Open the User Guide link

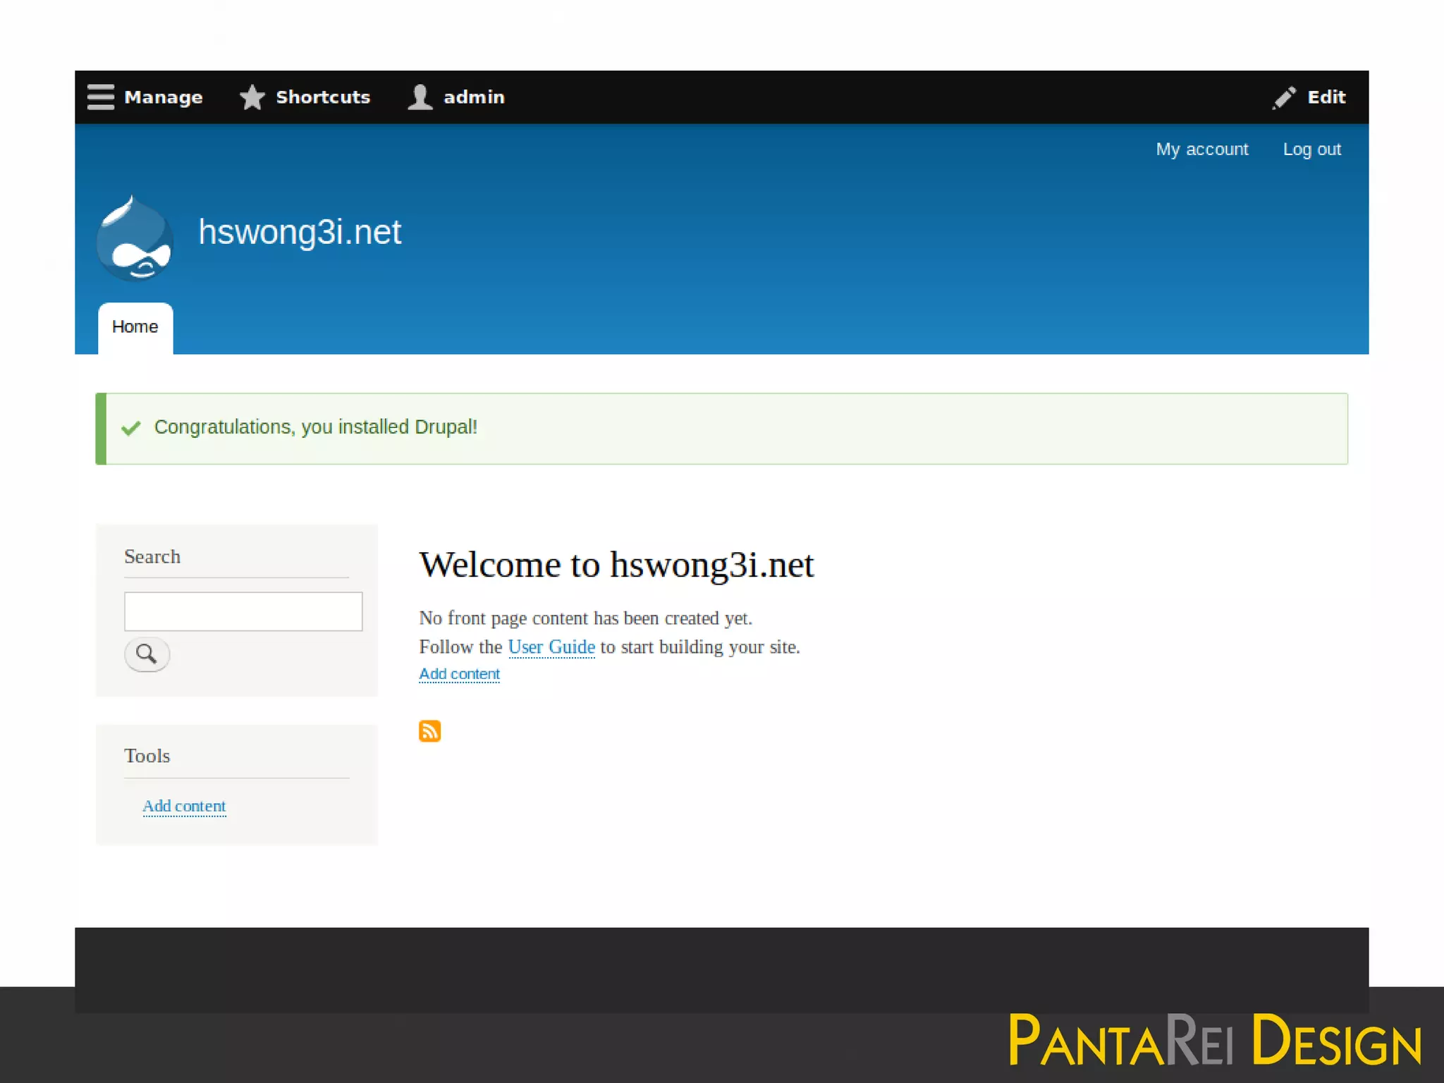coord(551,647)
